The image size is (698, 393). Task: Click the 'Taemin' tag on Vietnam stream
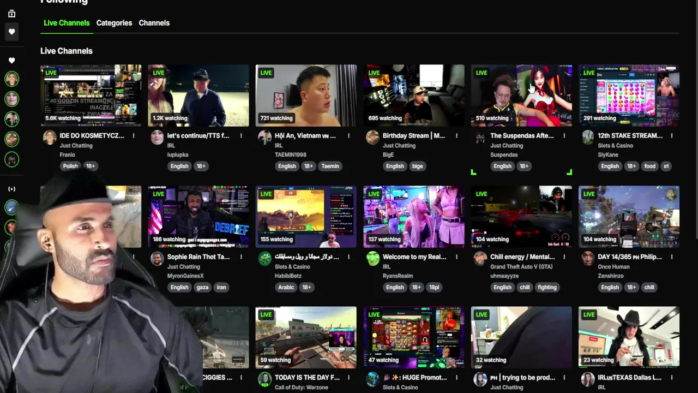click(x=330, y=166)
